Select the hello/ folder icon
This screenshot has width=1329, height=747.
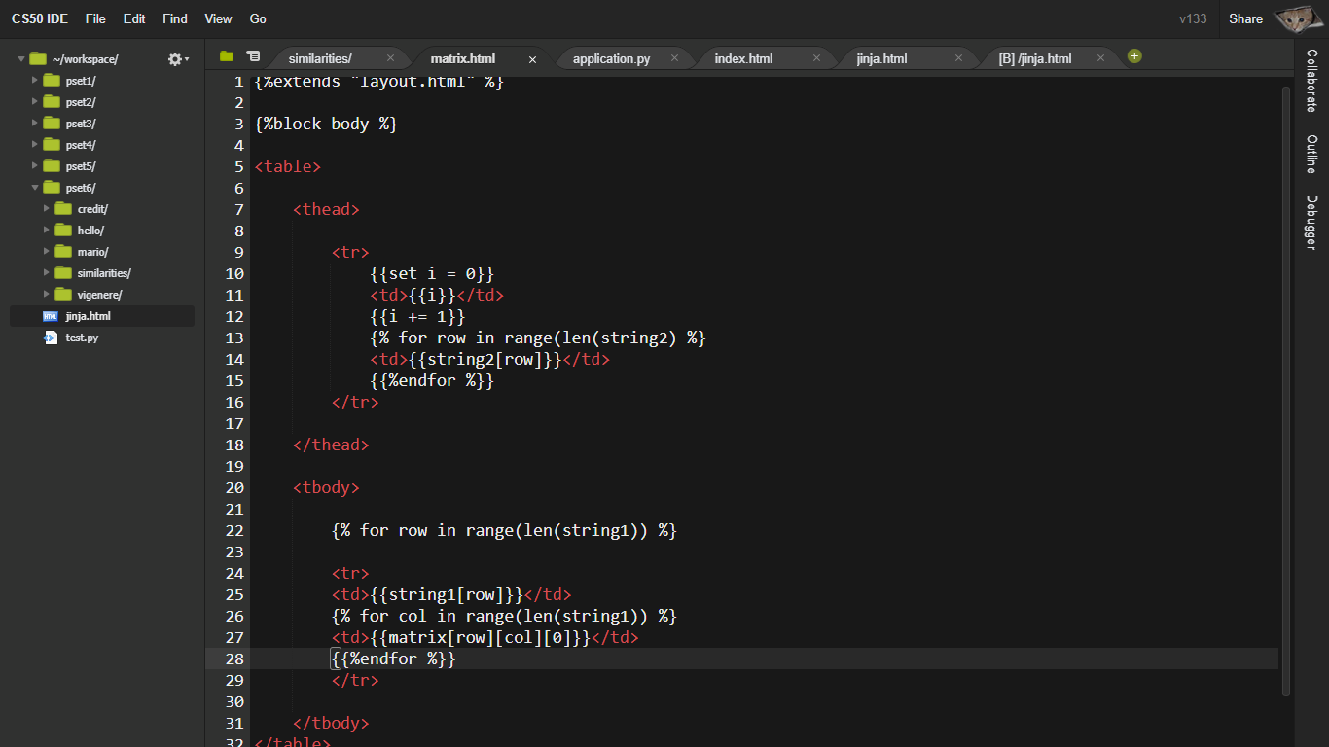pos(63,231)
